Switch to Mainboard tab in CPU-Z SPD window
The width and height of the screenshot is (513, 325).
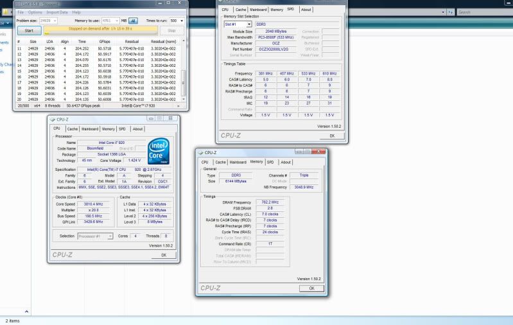(258, 10)
